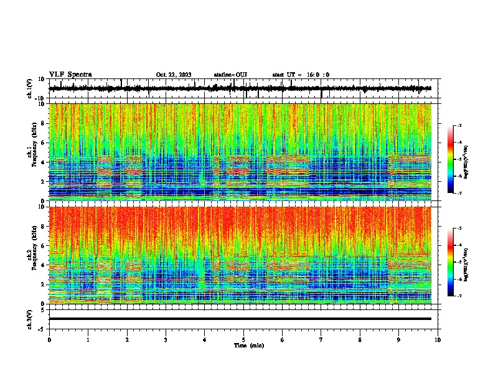Click the ch.1 "Frequency (kHz)" axis label
Screen dimensions: 493x381
34,145
